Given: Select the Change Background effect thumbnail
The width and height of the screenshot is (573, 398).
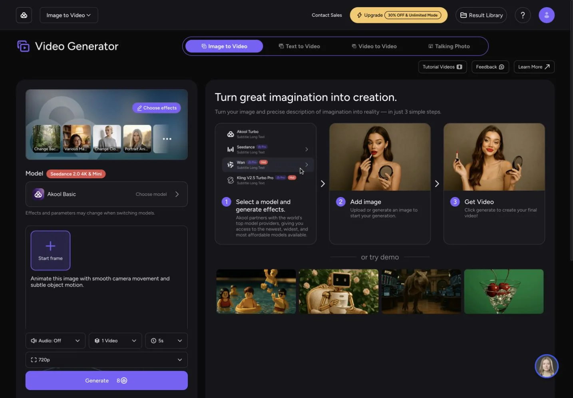Looking at the screenshot, I should 46,139.
